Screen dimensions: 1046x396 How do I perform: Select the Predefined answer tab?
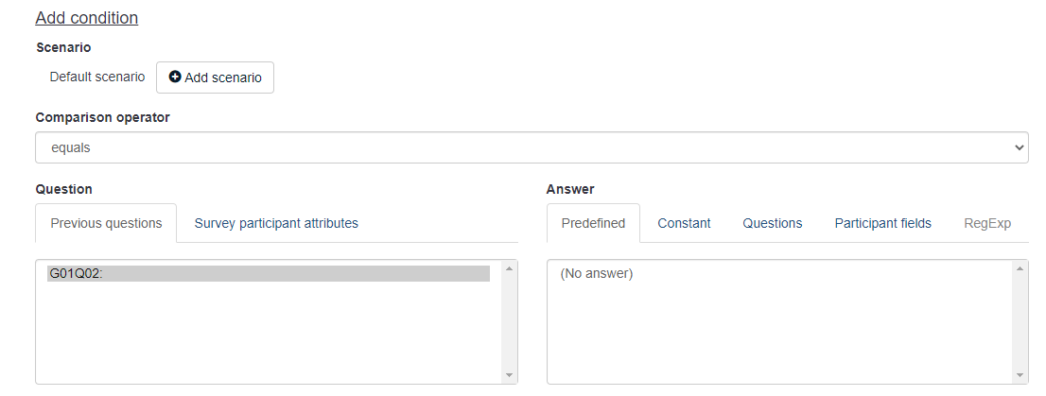[593, 223]
